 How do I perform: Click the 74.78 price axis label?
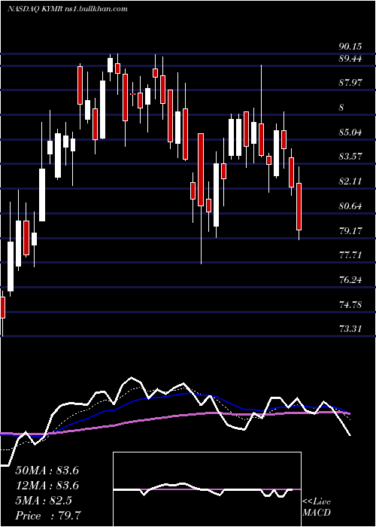tap(350, 305)
